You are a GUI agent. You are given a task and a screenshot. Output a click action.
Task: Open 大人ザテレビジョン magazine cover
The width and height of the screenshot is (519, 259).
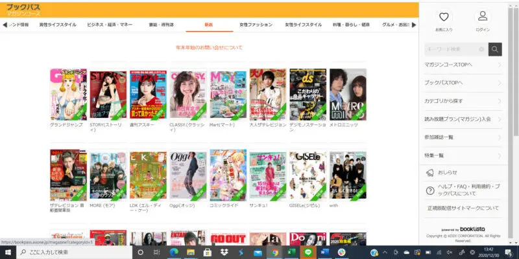click(268, 95)
